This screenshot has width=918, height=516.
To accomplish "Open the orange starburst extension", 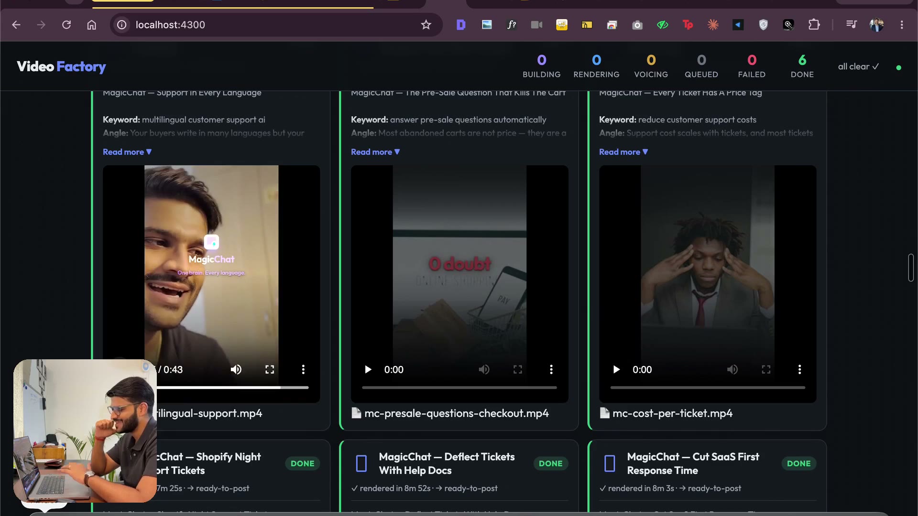I will (713, 25).
